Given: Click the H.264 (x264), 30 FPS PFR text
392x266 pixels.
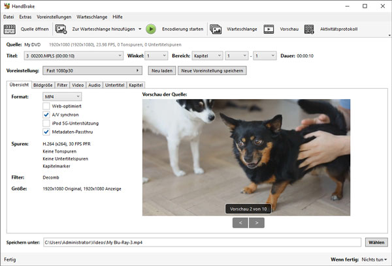Looking at the screenshot, I should [x=67, y=144].
